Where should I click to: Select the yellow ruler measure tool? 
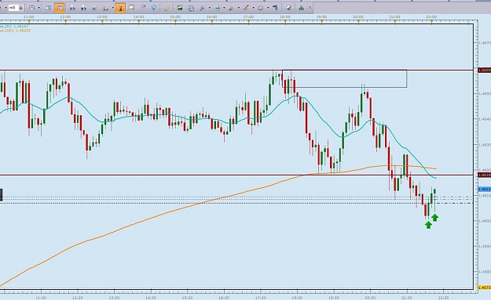click(167, 8)
